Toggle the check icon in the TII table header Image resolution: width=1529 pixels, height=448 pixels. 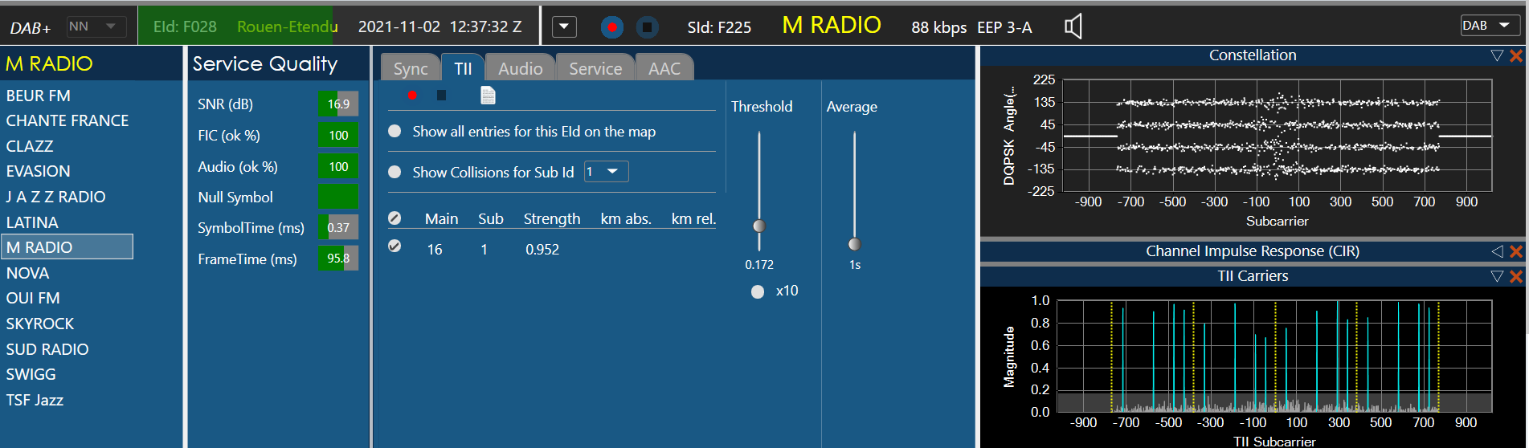click(395, 218)
